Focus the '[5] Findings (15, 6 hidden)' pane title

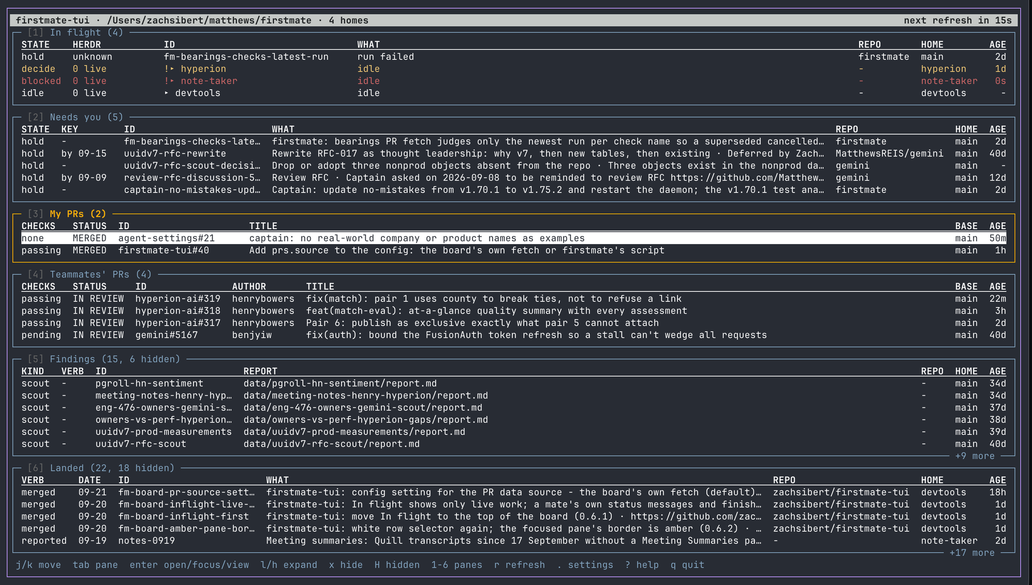[104, 359]
